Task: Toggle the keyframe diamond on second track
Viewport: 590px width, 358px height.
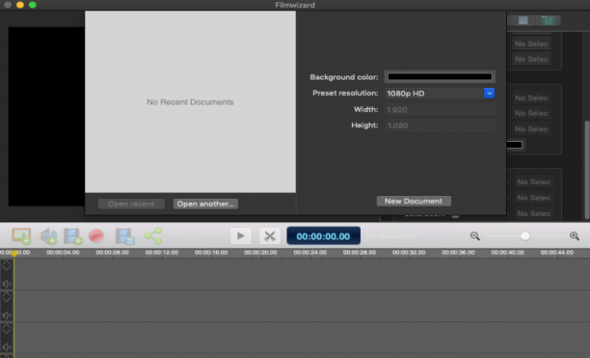Action: click(7, 297)
